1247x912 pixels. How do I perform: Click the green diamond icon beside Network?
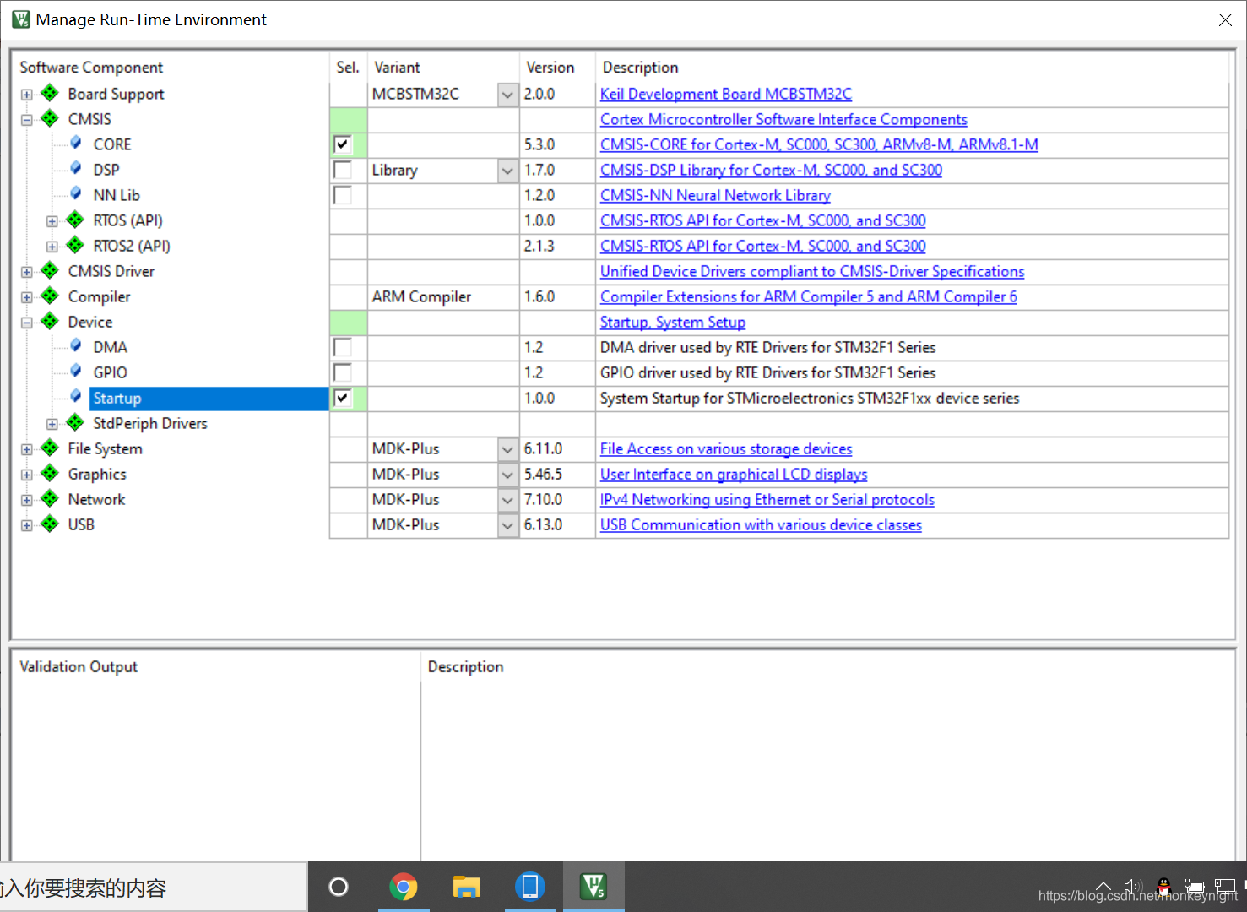(50, 498)
